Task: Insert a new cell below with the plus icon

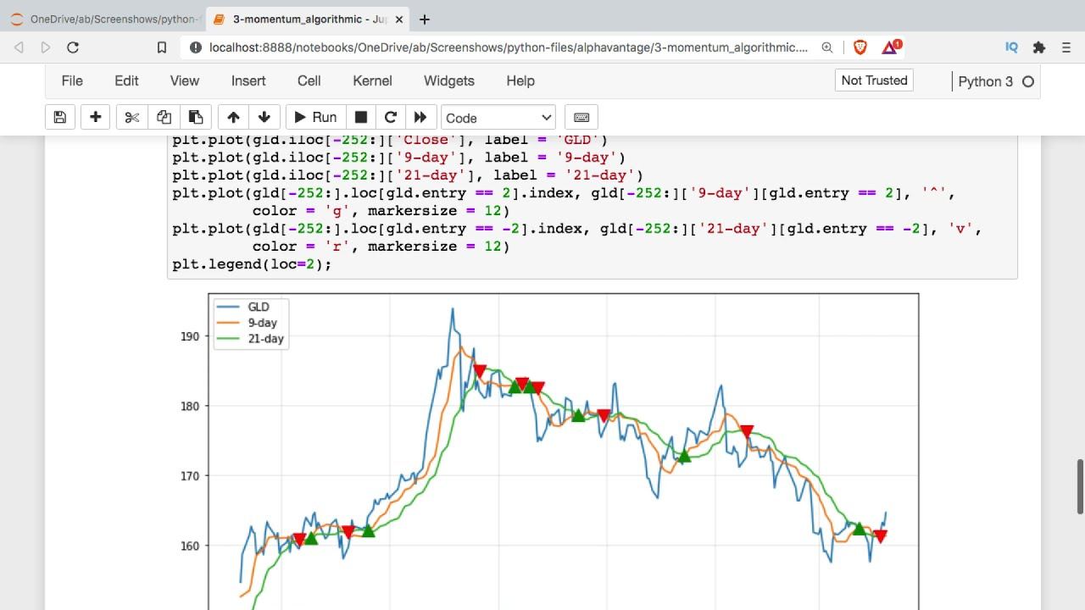Action: pos(96,118)
